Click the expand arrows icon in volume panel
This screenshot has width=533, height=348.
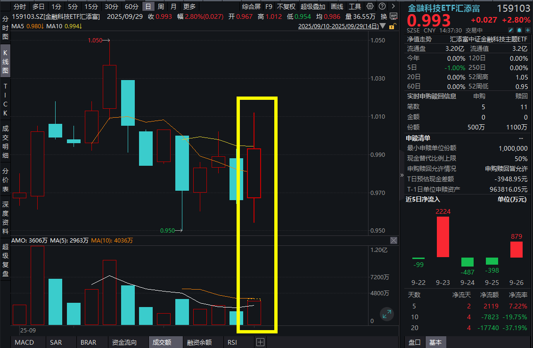(387, 314)
